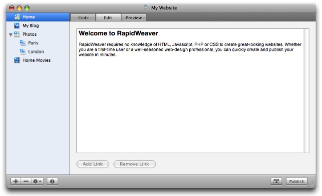Click the My Blog page icon
322x196 pixels.
click(17, 25)
